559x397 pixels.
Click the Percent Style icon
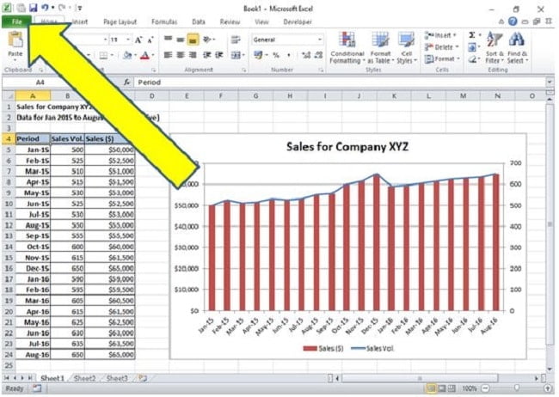click(x=276, y=55)
